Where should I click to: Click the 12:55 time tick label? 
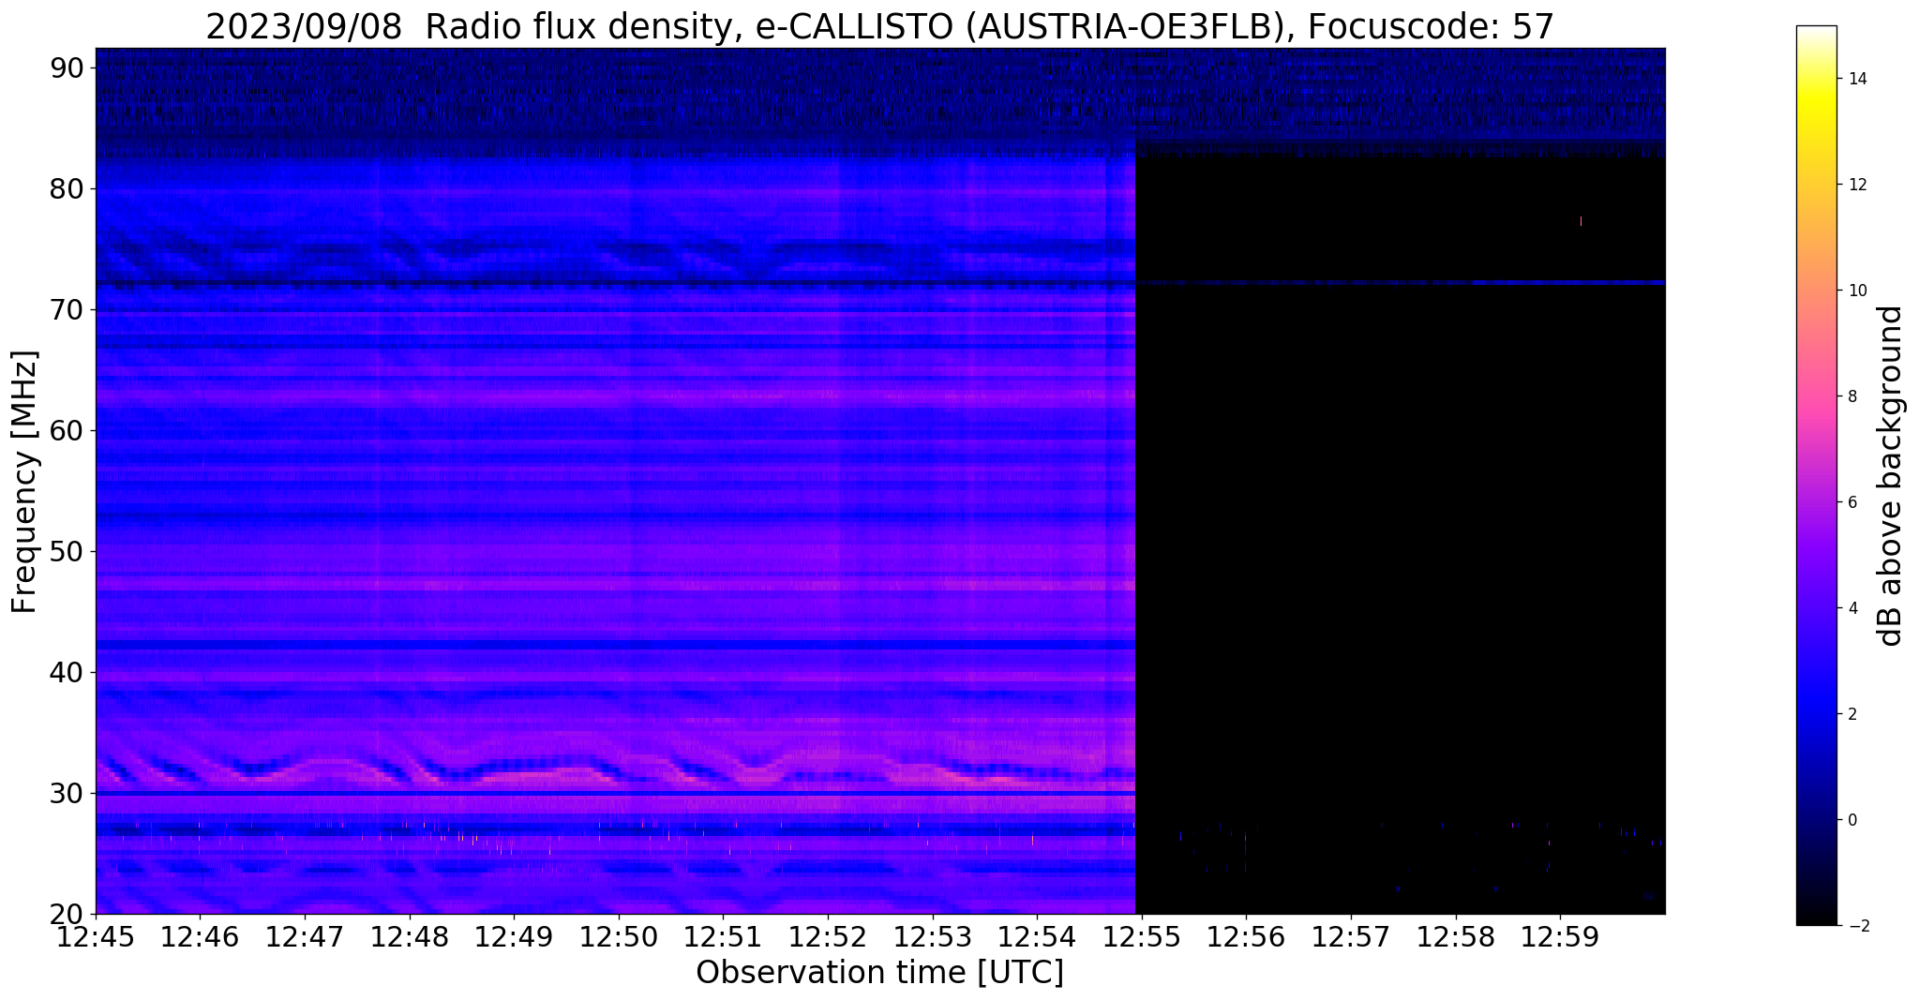1142,938
